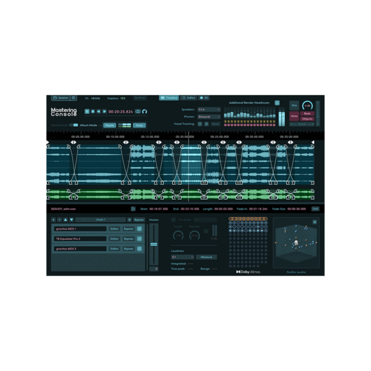Move the plugin down with the down arrow
Image resolution: width=371 pixels, height=371 pixels.
pyautogui.click(x=72, y=220)
